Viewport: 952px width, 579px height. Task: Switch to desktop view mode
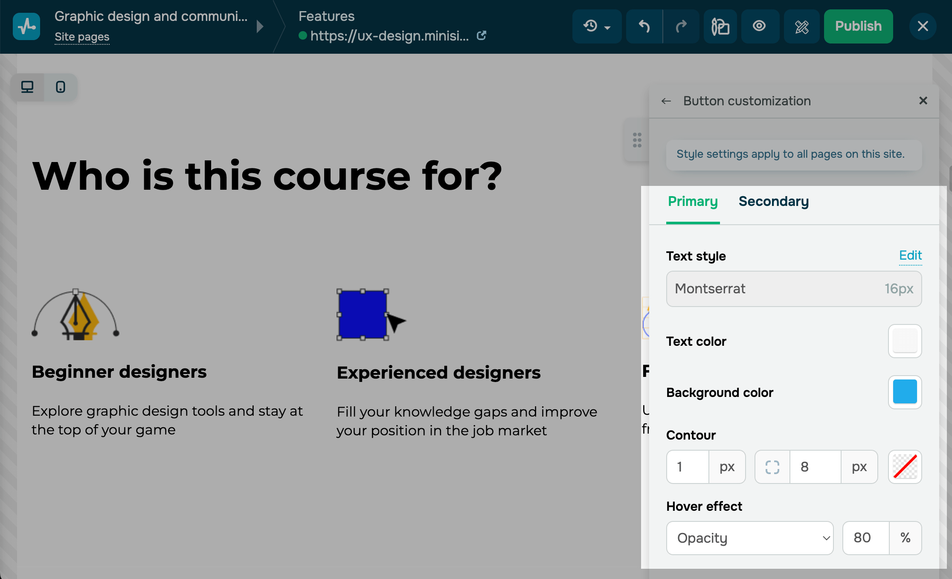click(x=27, y=87)
